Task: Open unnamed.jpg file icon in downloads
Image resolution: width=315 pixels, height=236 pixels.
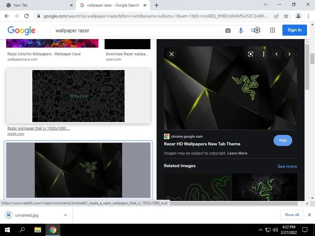Action: point(9,215)
